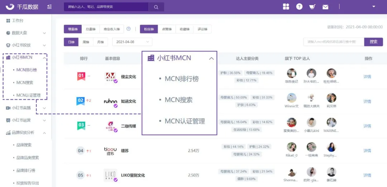Click the question mark icon beside 商业收入榜
This screenshot has width=387, height=187.
[129, 29]
